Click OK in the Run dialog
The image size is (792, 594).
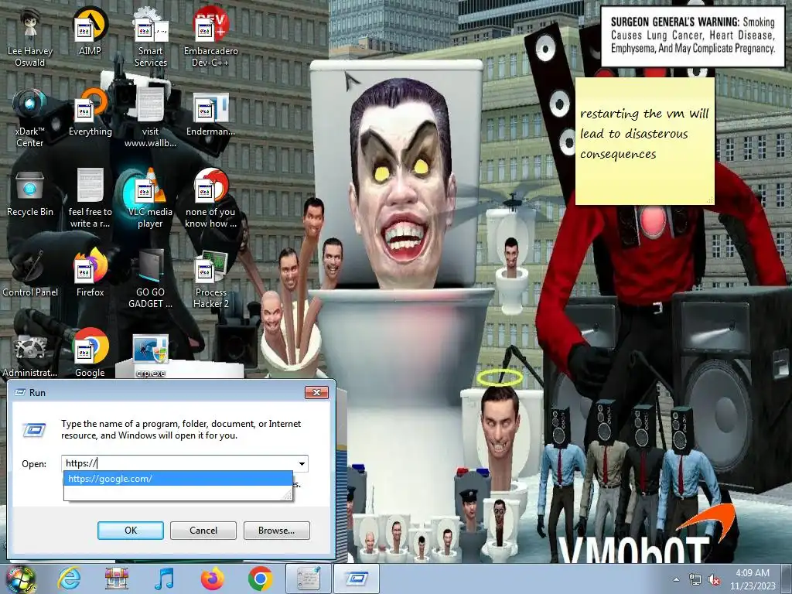[x=130, y=531]
